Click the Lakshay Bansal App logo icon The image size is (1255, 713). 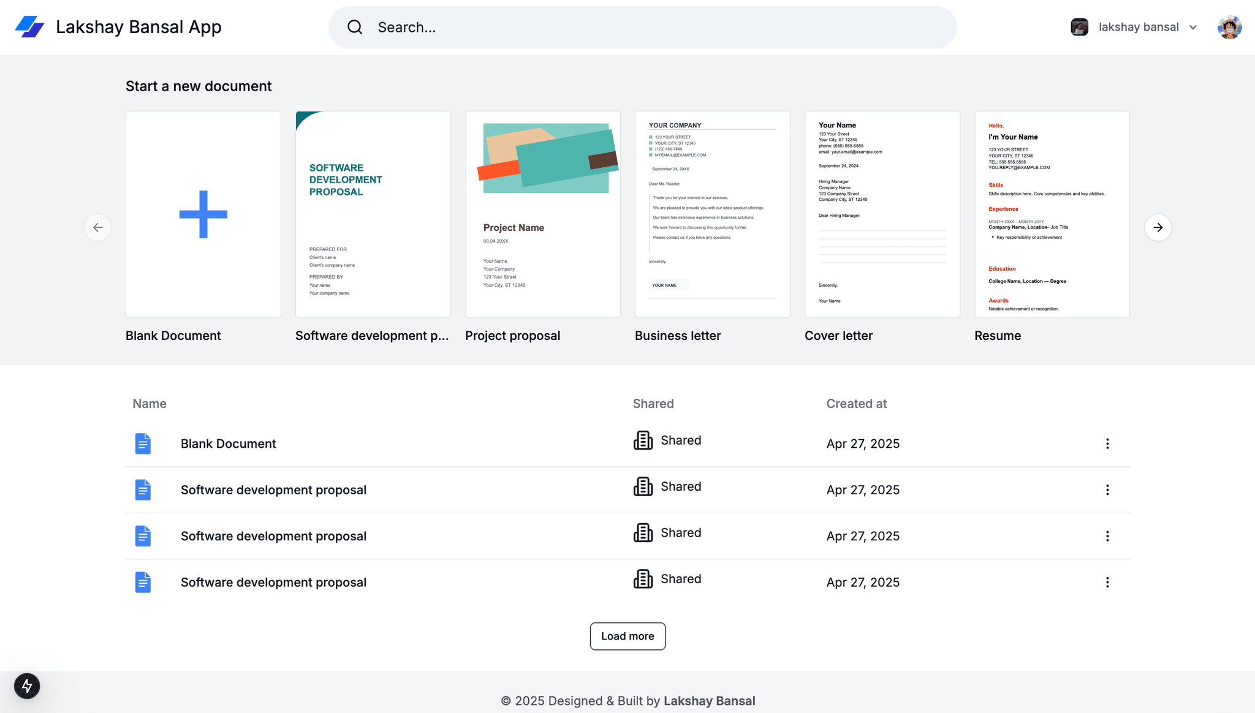(29, 27)
